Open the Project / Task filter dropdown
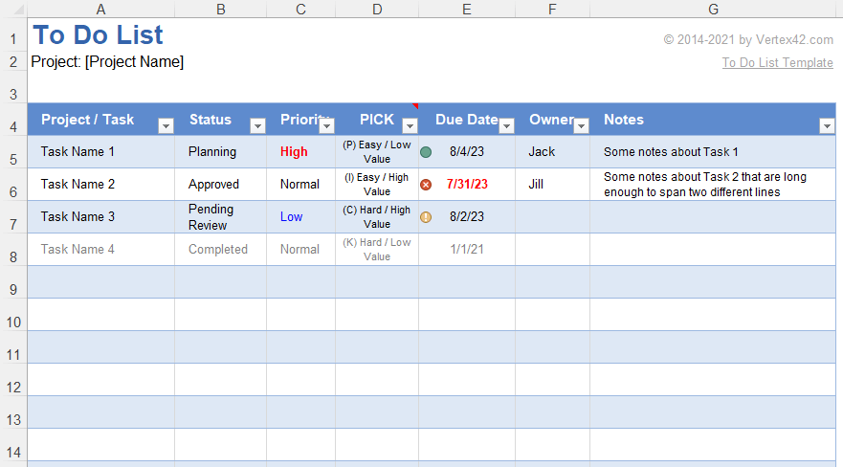Viewport: 843px width, 467px height. click(166, 125)
